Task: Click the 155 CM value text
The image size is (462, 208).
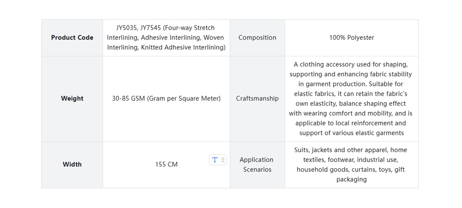Action: (x=166, y=165)
